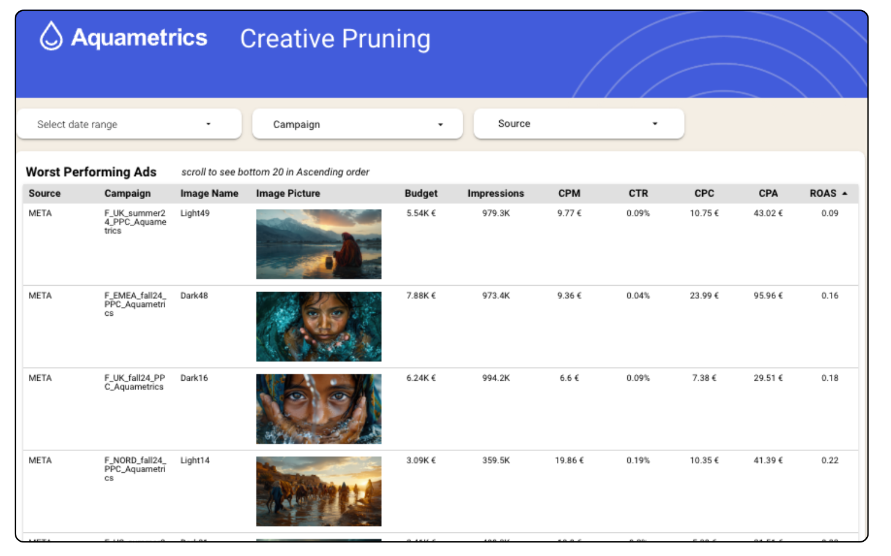Click the Image Name column header
891x556 pixels.
coord(209,194)
